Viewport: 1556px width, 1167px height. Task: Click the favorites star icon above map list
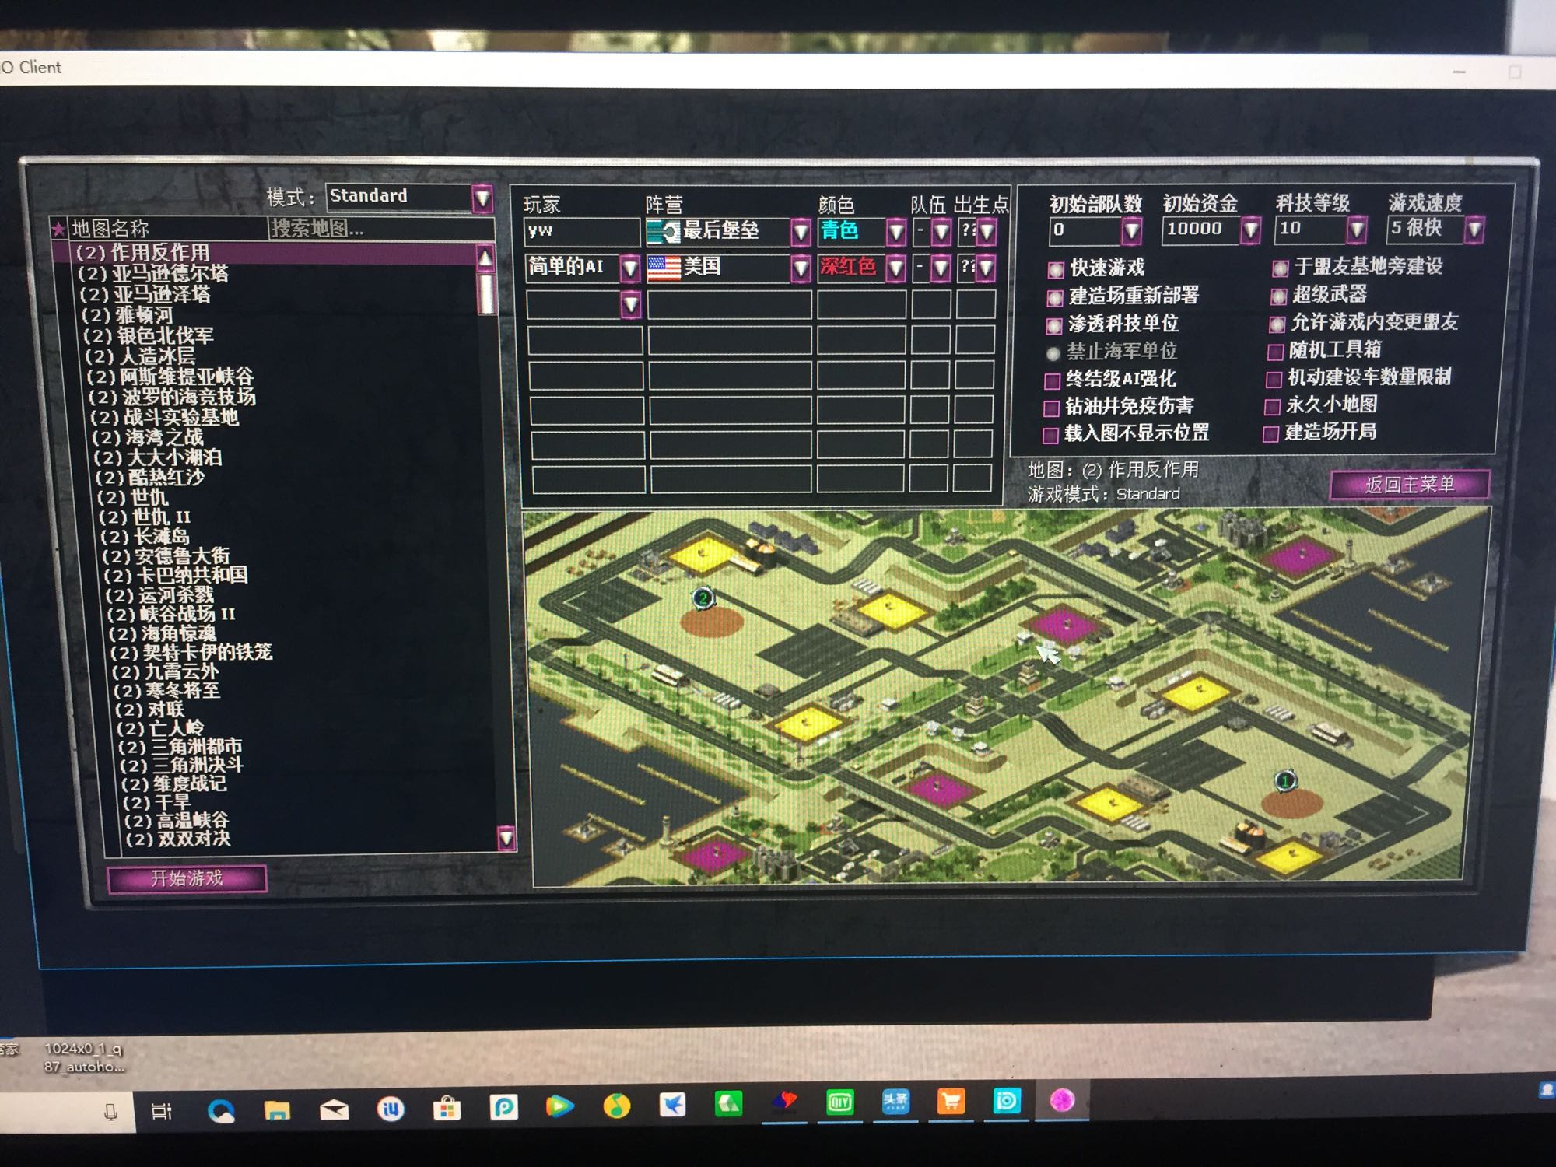click(x=59, y=230)
